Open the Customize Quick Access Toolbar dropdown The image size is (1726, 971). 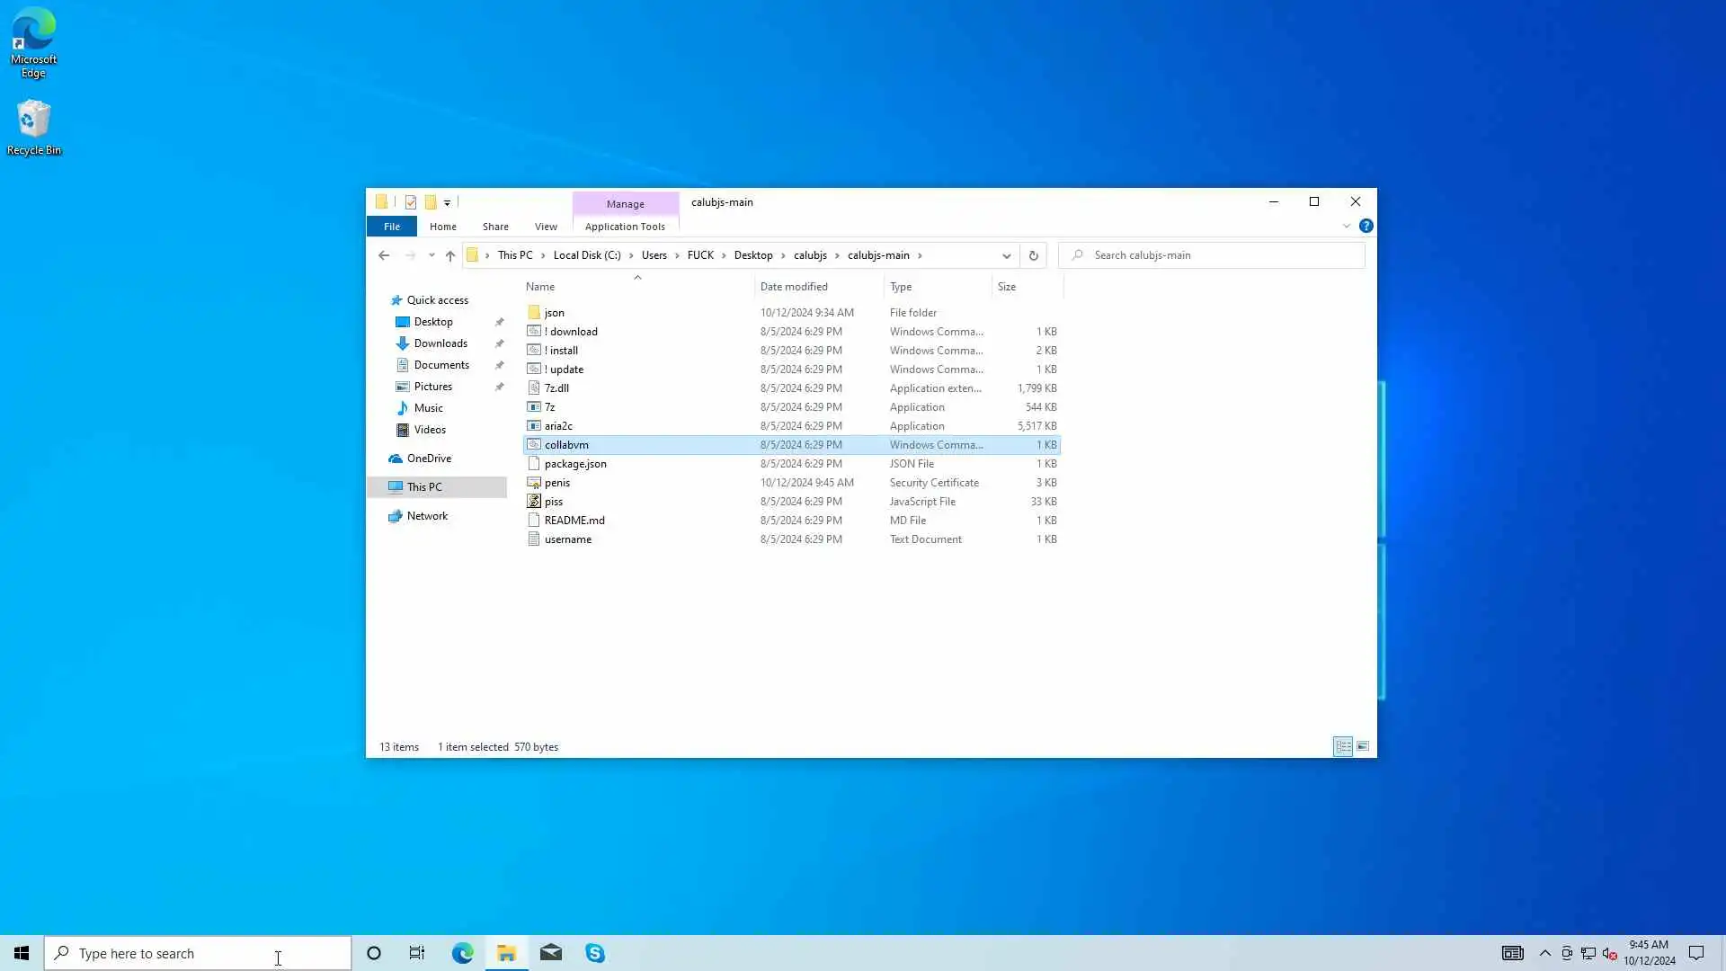click(448, 202)
